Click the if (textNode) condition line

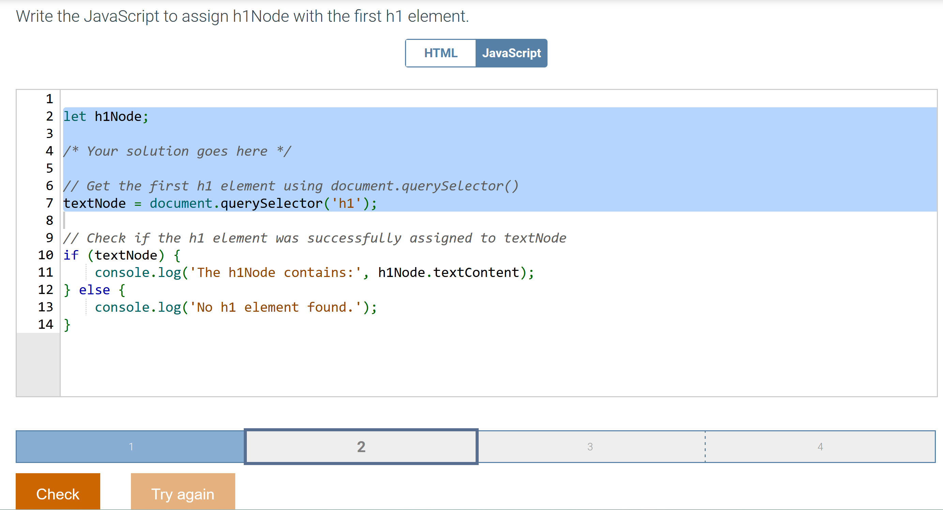121,255
